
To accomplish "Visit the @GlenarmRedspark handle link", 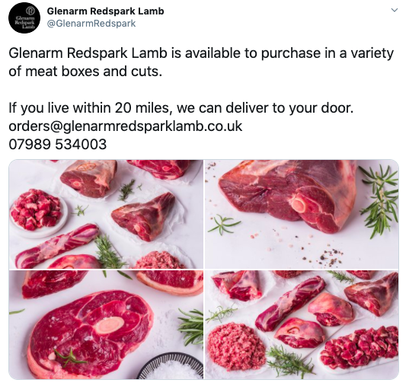I will tap(91, 24).
